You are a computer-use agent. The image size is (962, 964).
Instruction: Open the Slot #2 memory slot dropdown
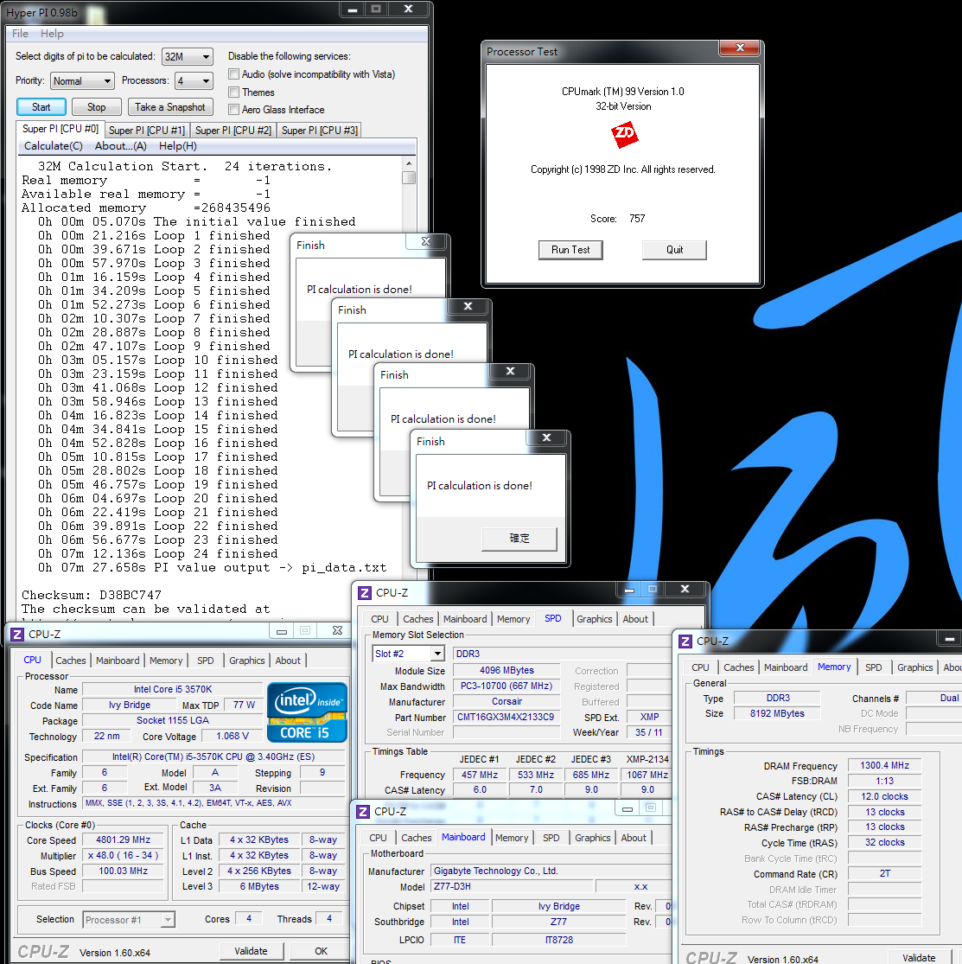point(408,654)
